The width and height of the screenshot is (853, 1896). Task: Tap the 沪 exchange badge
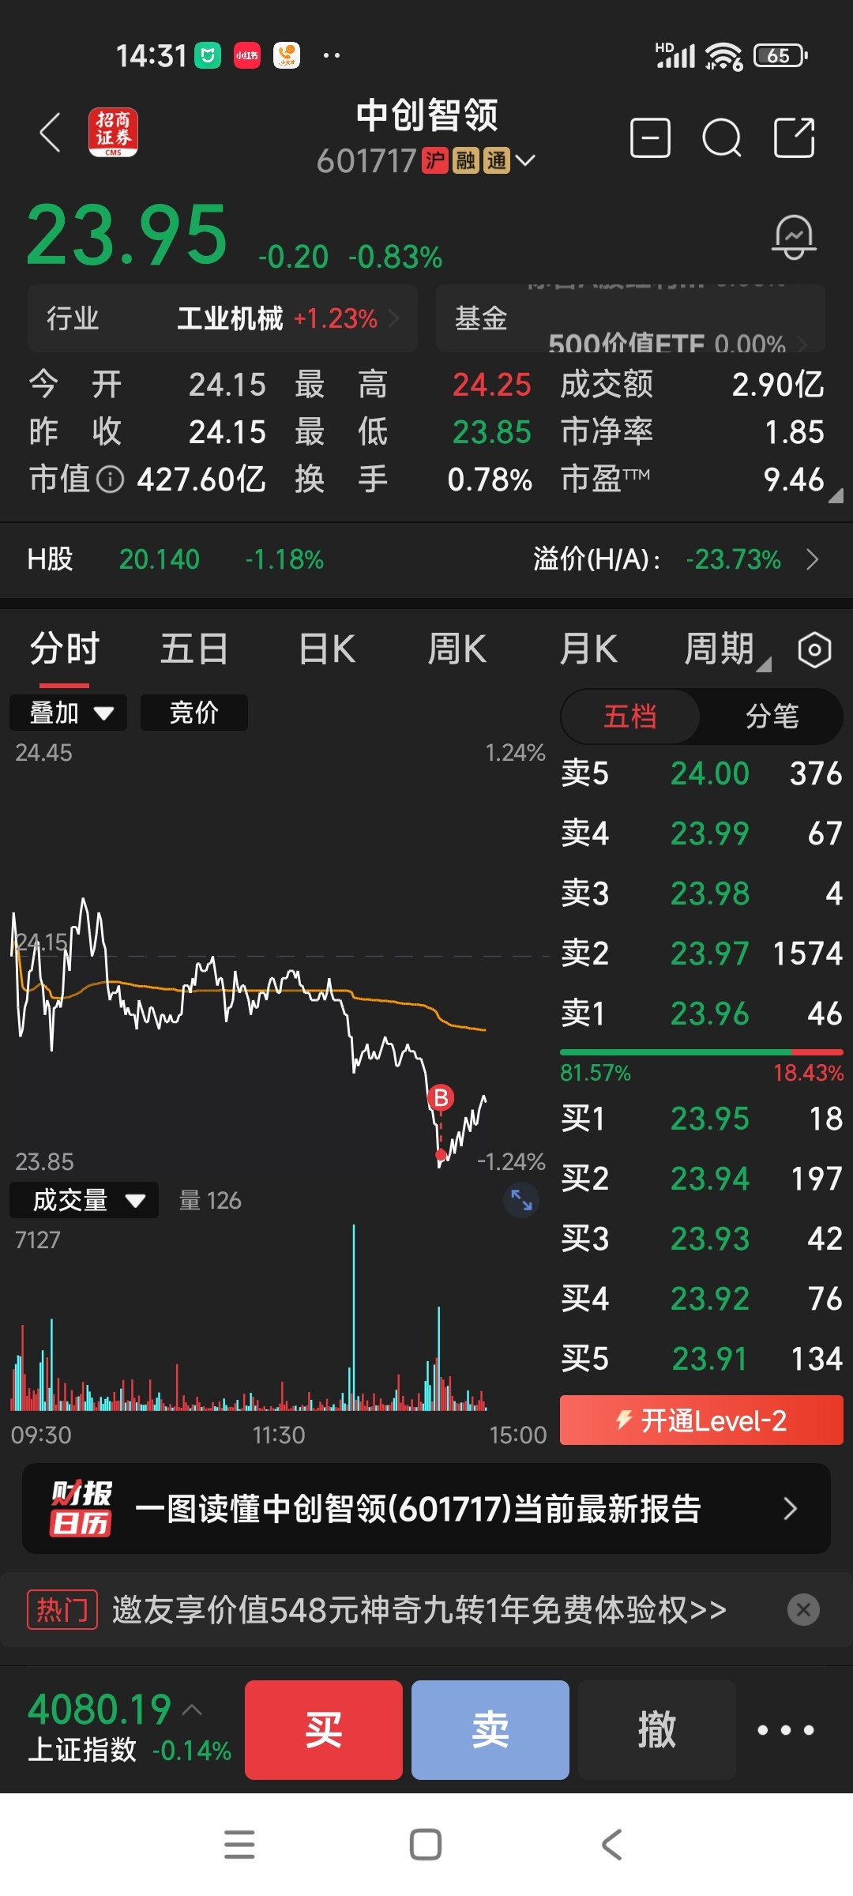pyautogui.click(x=435, y=160)
